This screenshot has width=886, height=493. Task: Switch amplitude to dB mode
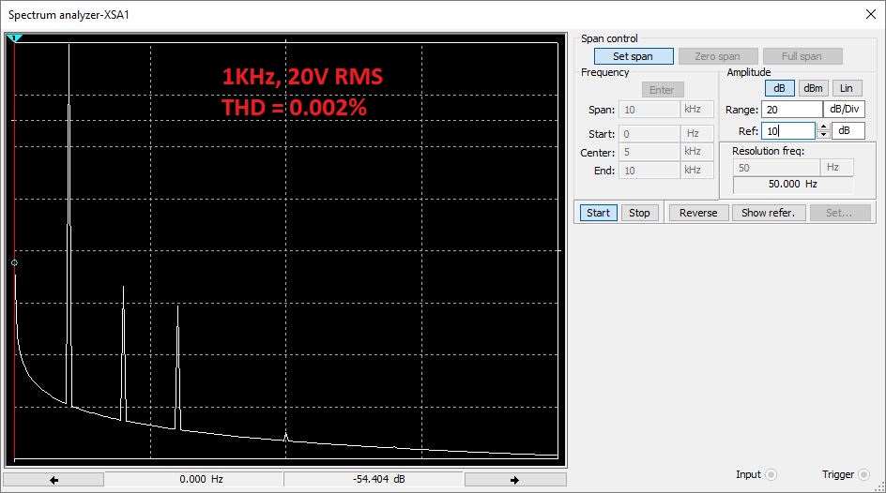(x=779, y=88)
